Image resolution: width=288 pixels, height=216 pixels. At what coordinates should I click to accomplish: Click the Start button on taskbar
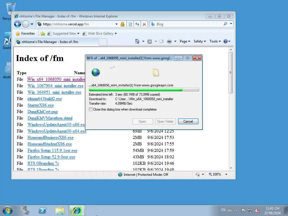pyautogui.click(x=8, y=210)
